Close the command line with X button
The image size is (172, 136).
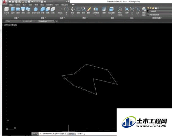[x=34, y=134]
